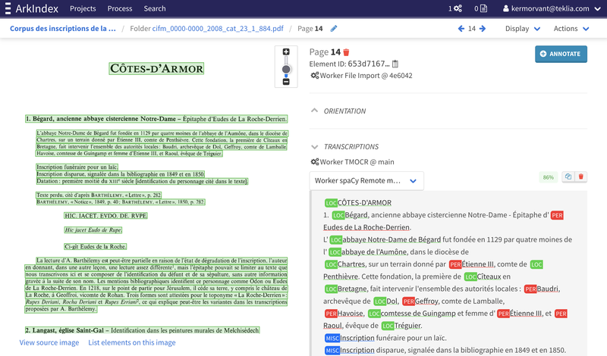The image size is (607, 356).
Task: Open the ArkIndex hamburger menu
Action: 8,8
